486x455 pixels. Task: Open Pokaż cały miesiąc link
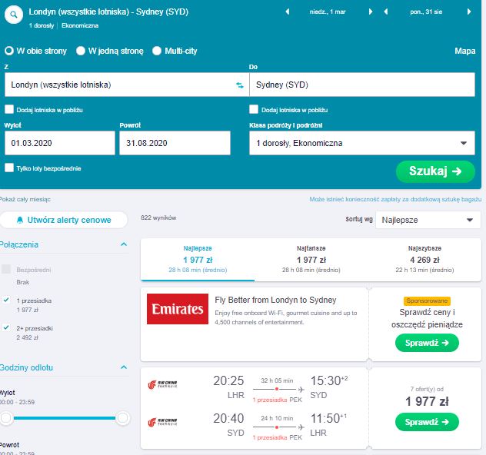click(x=25, y=200)
